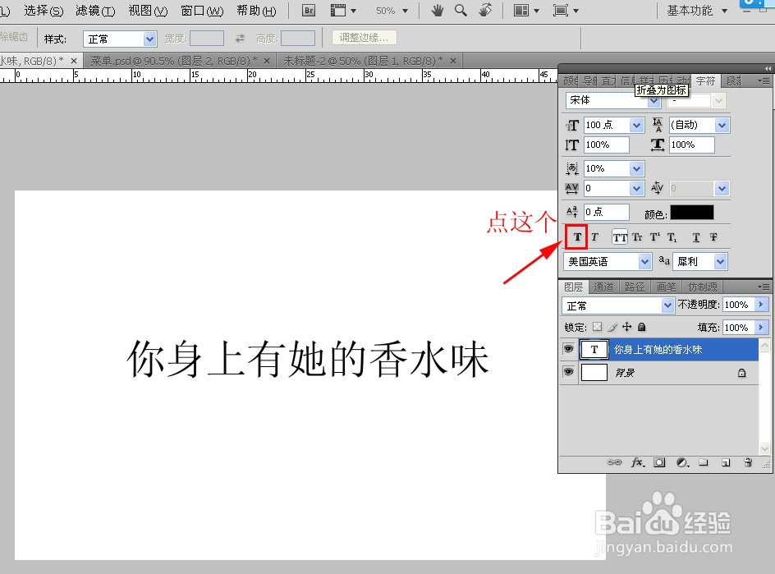Toggle visibility of the 背景 layer
Image resolution: width=775 pixels, height=574 pixels.
pyautogui.click(x=568, y=372)
